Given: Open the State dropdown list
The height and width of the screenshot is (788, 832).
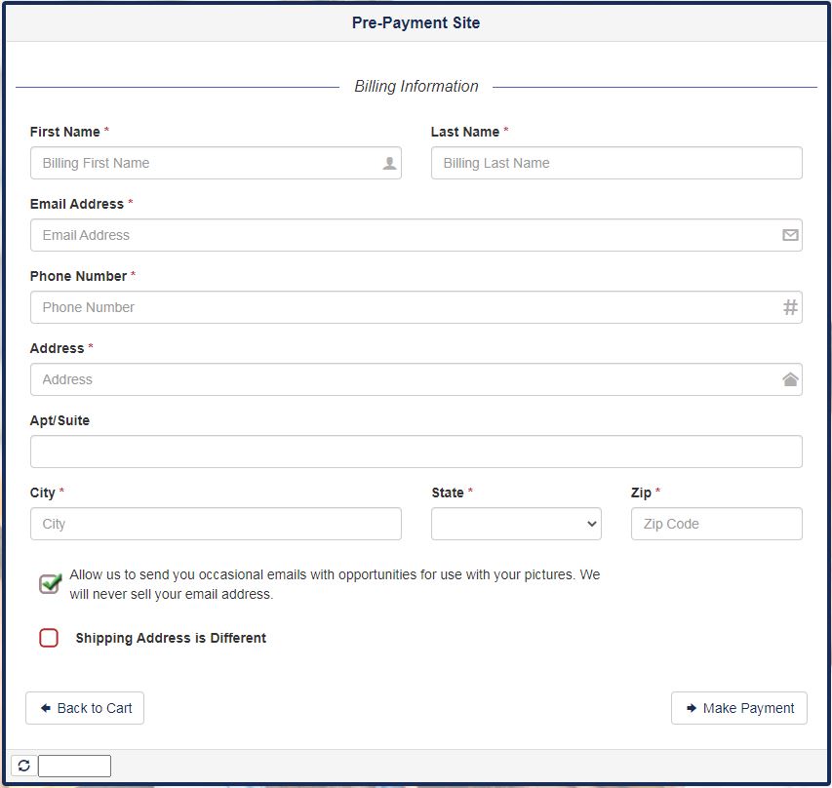Looking at the screenshot, I should (x=516, y=524).
